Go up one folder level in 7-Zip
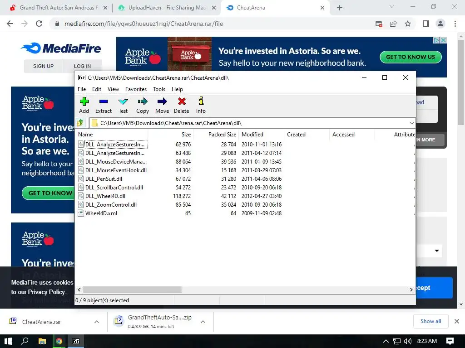 click(80, 122)
